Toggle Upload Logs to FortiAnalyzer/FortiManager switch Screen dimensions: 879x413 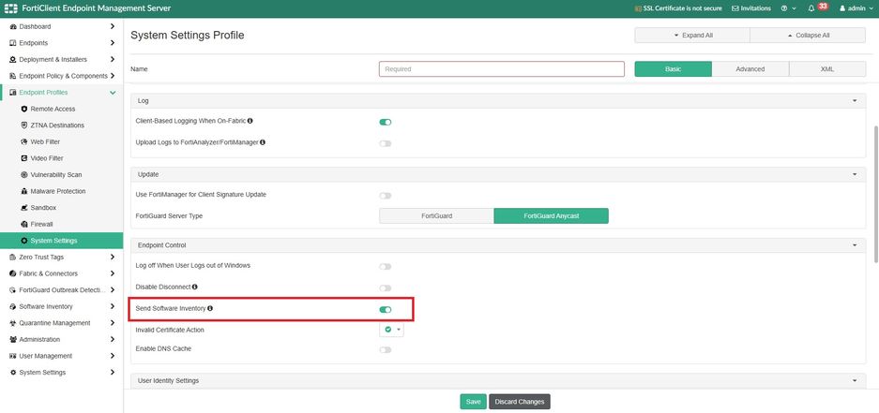[x=386, y=144]
